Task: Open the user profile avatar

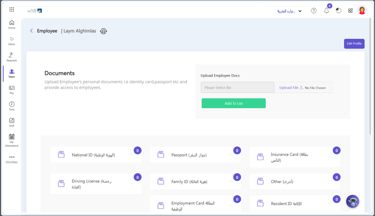Action: 362,11
